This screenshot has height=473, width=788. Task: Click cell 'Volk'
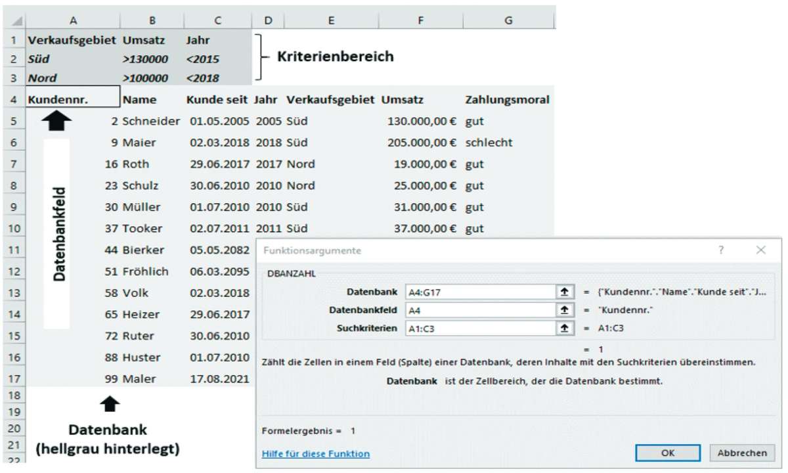tap(152, 293)
